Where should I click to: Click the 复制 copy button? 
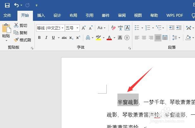20,33
